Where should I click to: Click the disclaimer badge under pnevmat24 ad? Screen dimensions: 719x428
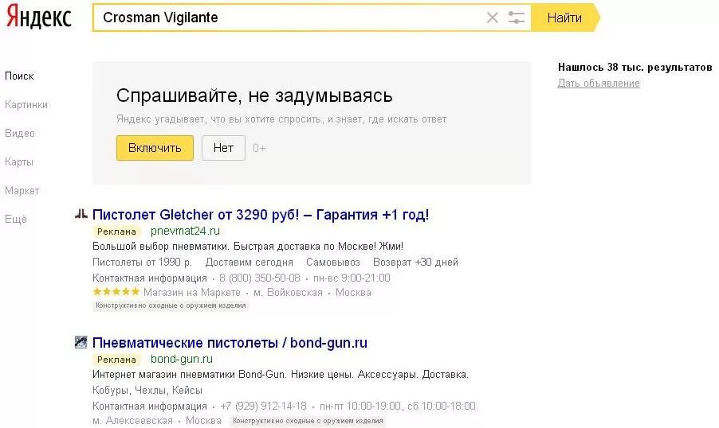click(171, 305)
